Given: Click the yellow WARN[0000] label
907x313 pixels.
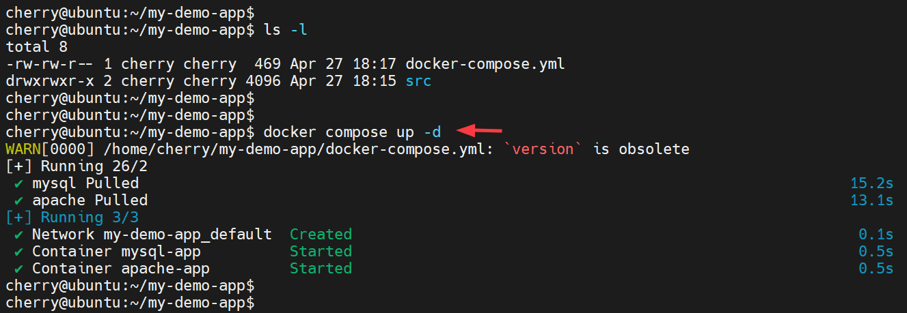Looking at the screenshot, I should pyautogui.click(x=40, y=149).
